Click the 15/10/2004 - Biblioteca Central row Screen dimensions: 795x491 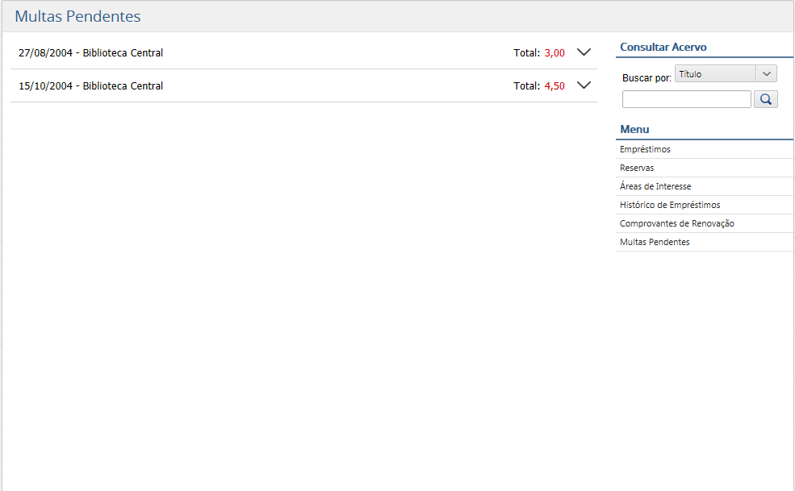[x=91, y=86]
